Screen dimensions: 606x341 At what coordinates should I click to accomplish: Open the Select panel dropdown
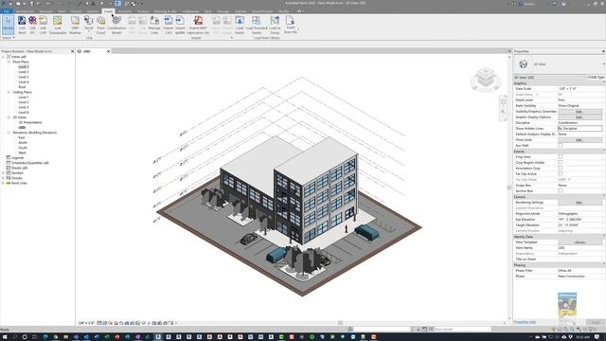9,38
